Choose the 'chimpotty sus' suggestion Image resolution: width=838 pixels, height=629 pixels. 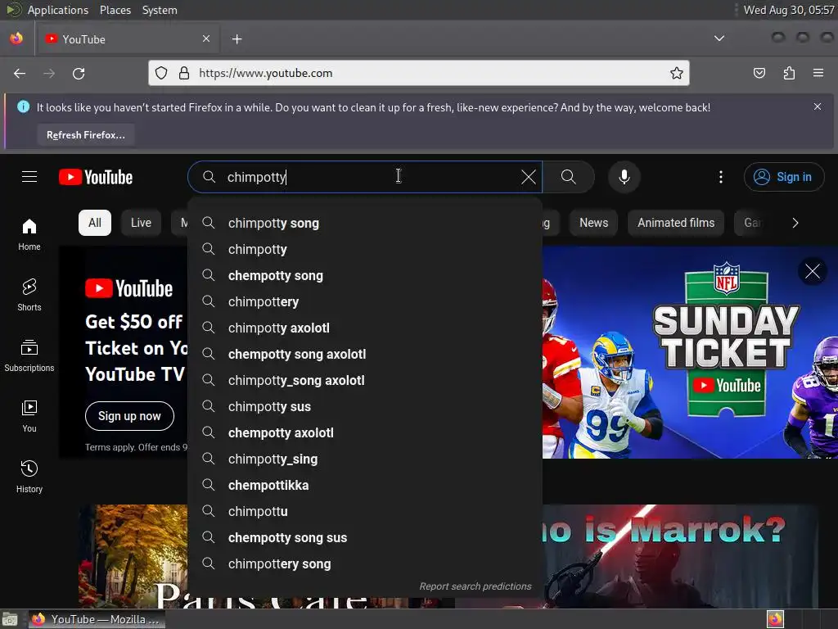tap(365, 406)
